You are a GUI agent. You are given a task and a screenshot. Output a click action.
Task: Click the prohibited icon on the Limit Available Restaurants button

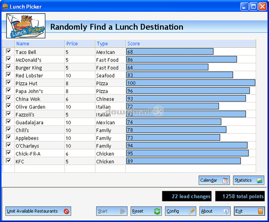click(66, 211)
